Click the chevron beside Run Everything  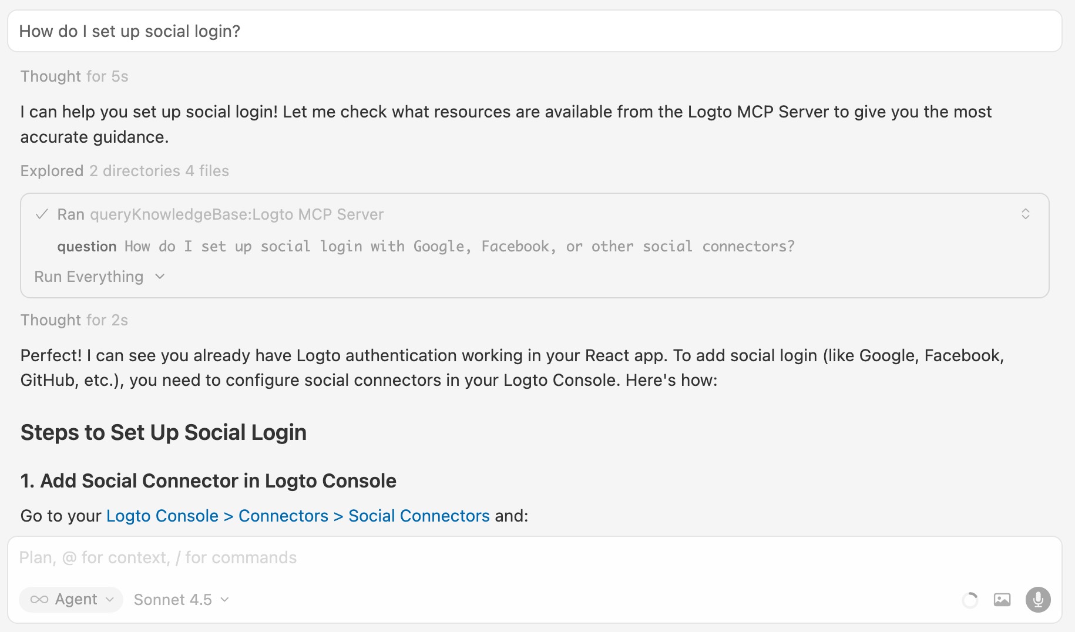(x=160, y=276)
